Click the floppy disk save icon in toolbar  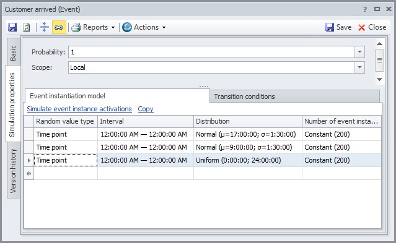point(12,27)
